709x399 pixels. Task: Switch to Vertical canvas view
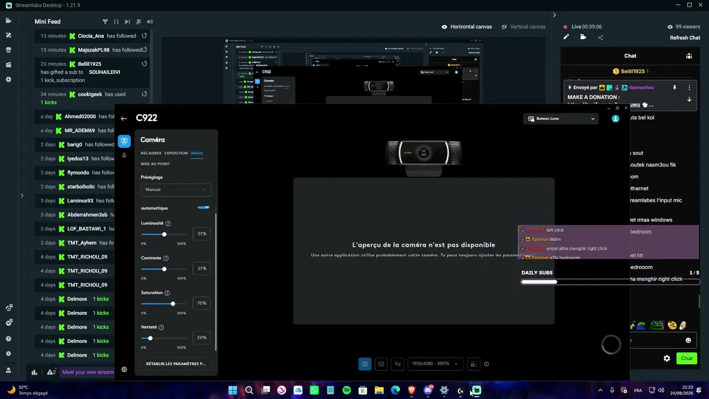(523, 27)
